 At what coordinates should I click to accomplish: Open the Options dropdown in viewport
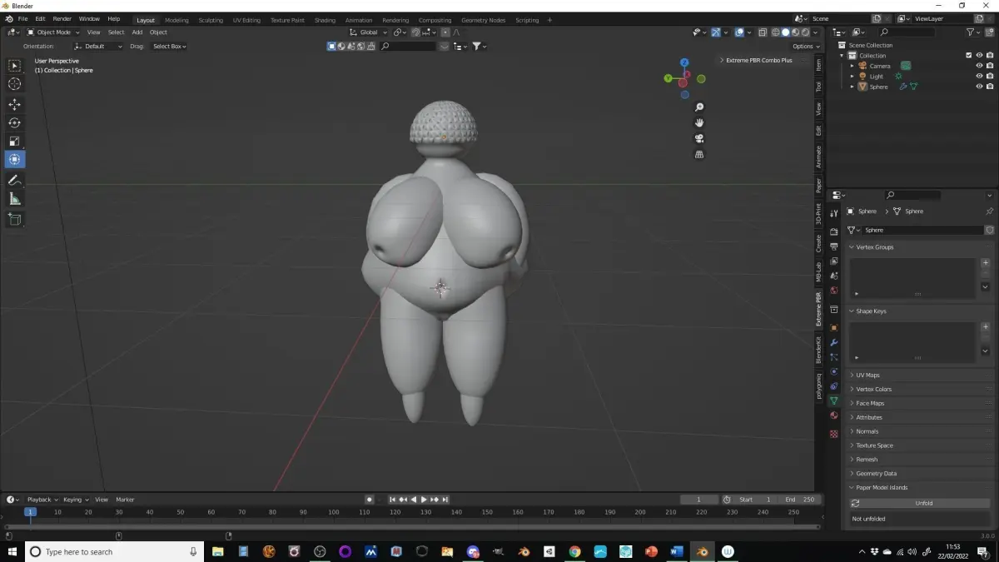806,47
